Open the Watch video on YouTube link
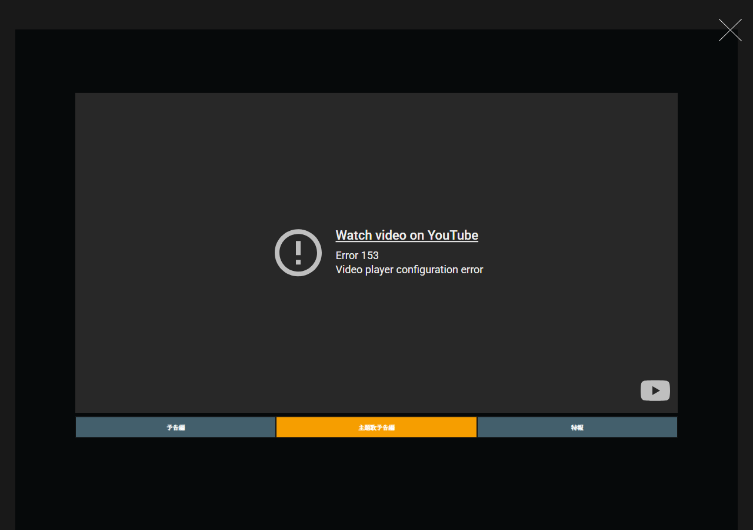 [x=407, y=235]
